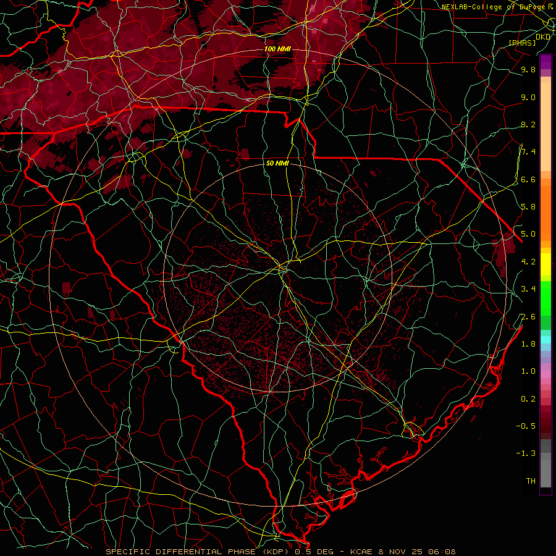Viewport: 556px width, 556px height.
Task: Select the 9.8 scale value
Action: click(528, 69)
